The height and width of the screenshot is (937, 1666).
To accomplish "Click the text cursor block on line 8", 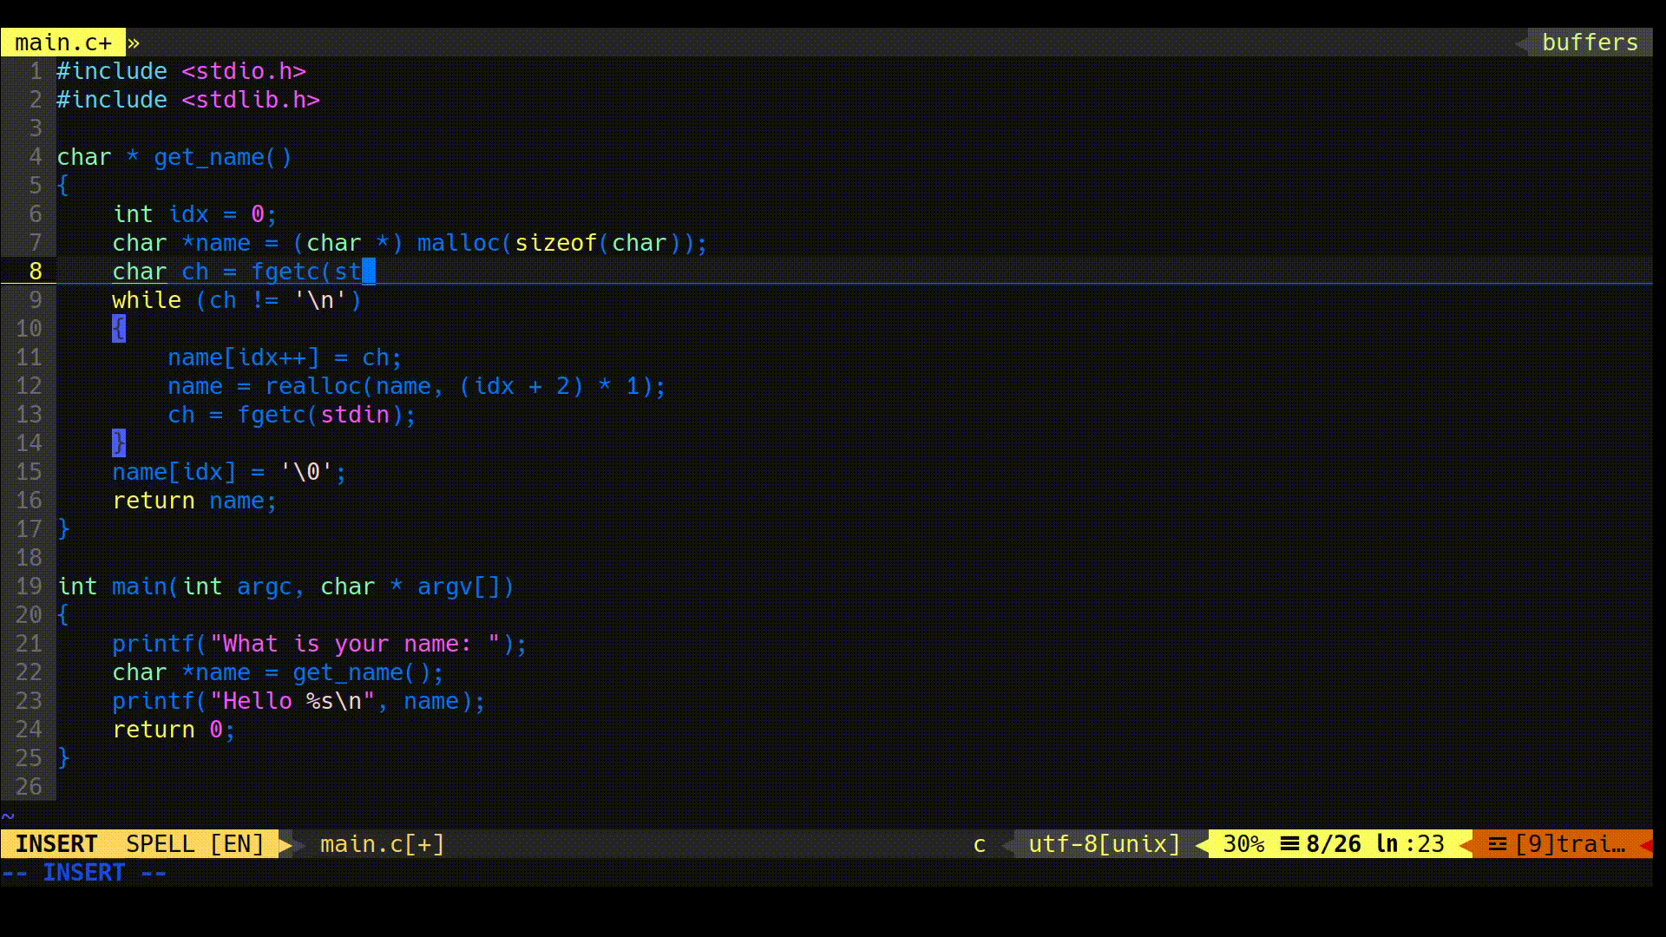I will click(369, 272).
